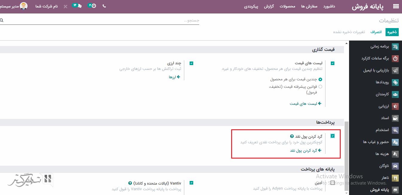The image size is (402, 195).
Task: Open هزینه ها sidebar icon
Action: click(x=395, y=154)
